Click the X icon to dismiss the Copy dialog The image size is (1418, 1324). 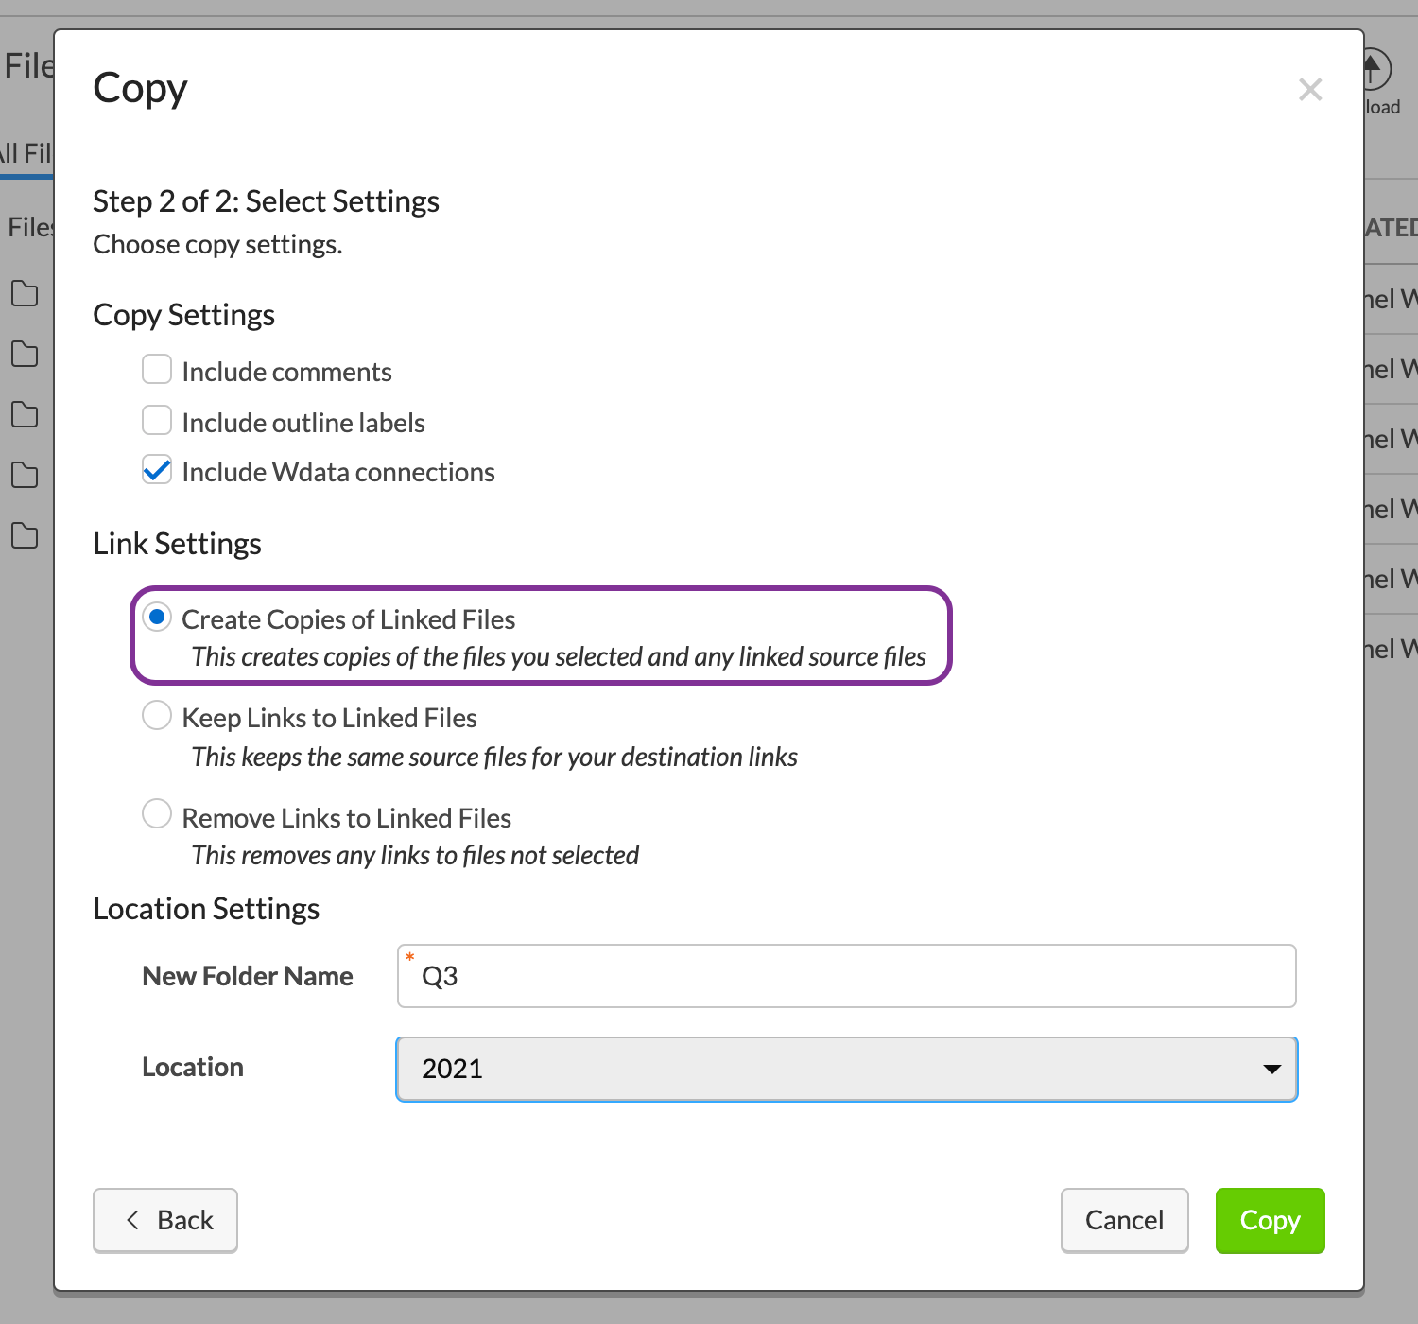[1309, 90]
